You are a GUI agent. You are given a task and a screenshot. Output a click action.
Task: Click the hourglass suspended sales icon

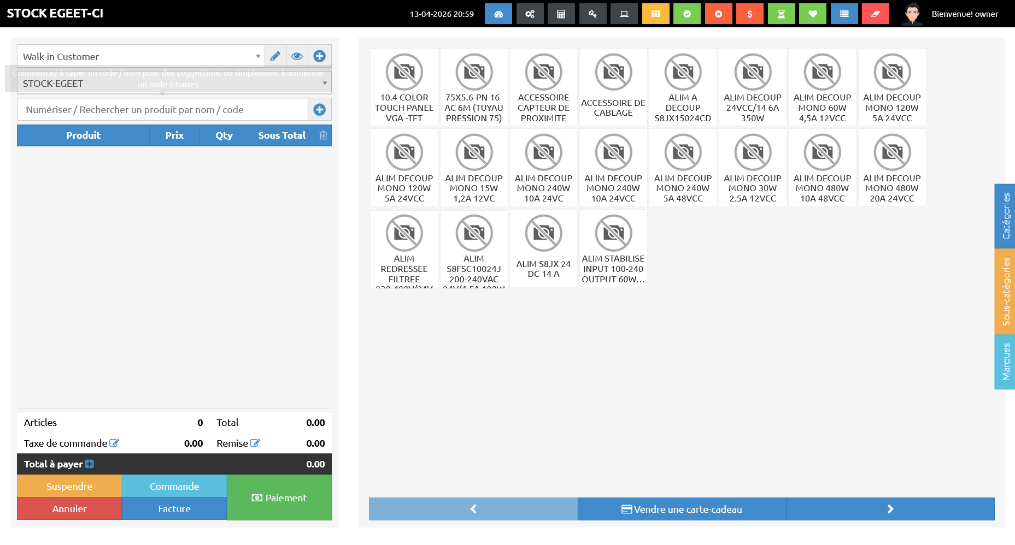coord(781,14)
